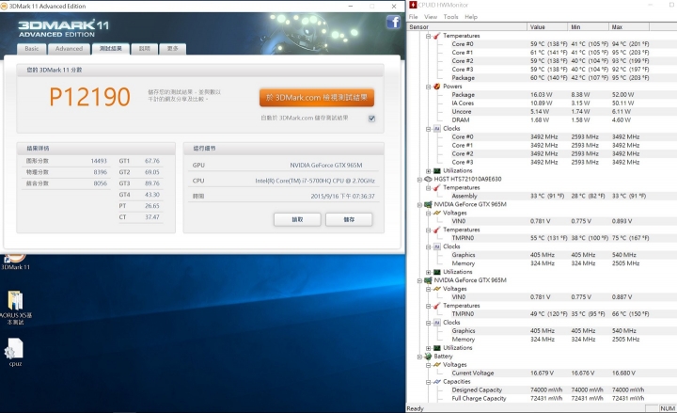Click the GT4 43.30 result row
Screen dimensions: 677x413
[139, 195]
